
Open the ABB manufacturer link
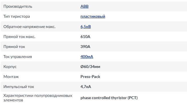[x=85, y=6]
